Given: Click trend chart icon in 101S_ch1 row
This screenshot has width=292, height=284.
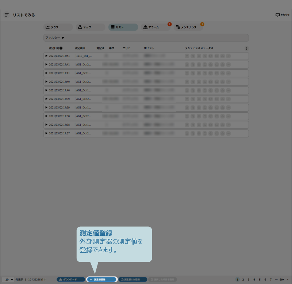Looking at the screenshot, I should coord(228,56).
